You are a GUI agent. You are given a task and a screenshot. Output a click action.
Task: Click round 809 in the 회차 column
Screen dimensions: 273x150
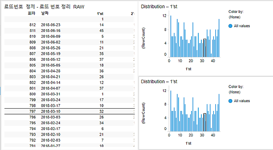(33, 42)
